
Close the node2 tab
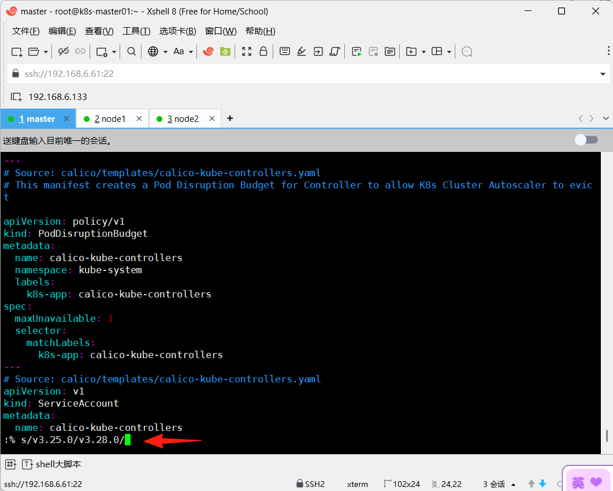212,118
